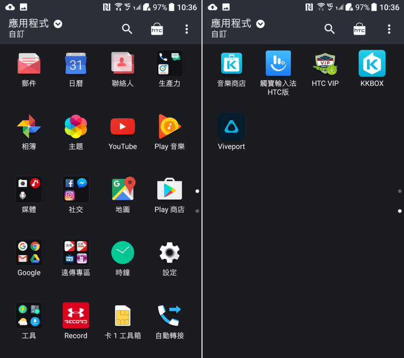Launch the HTC VIP app
Image resolution: width=404 pixels, height=358 pixels.
pos(325,64)
